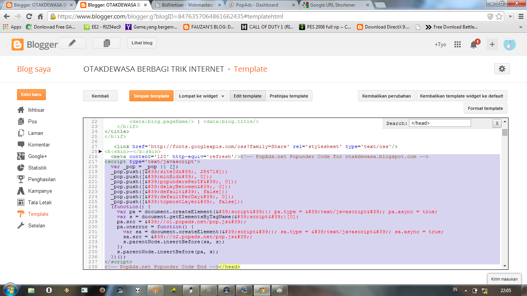Viewport: 527px width, 296px height.
Task: Open the Windows Start menu
Action: pos(10,289)
